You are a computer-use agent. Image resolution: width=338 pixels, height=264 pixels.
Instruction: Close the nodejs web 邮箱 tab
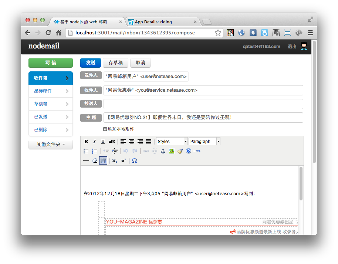click(121, 22)
